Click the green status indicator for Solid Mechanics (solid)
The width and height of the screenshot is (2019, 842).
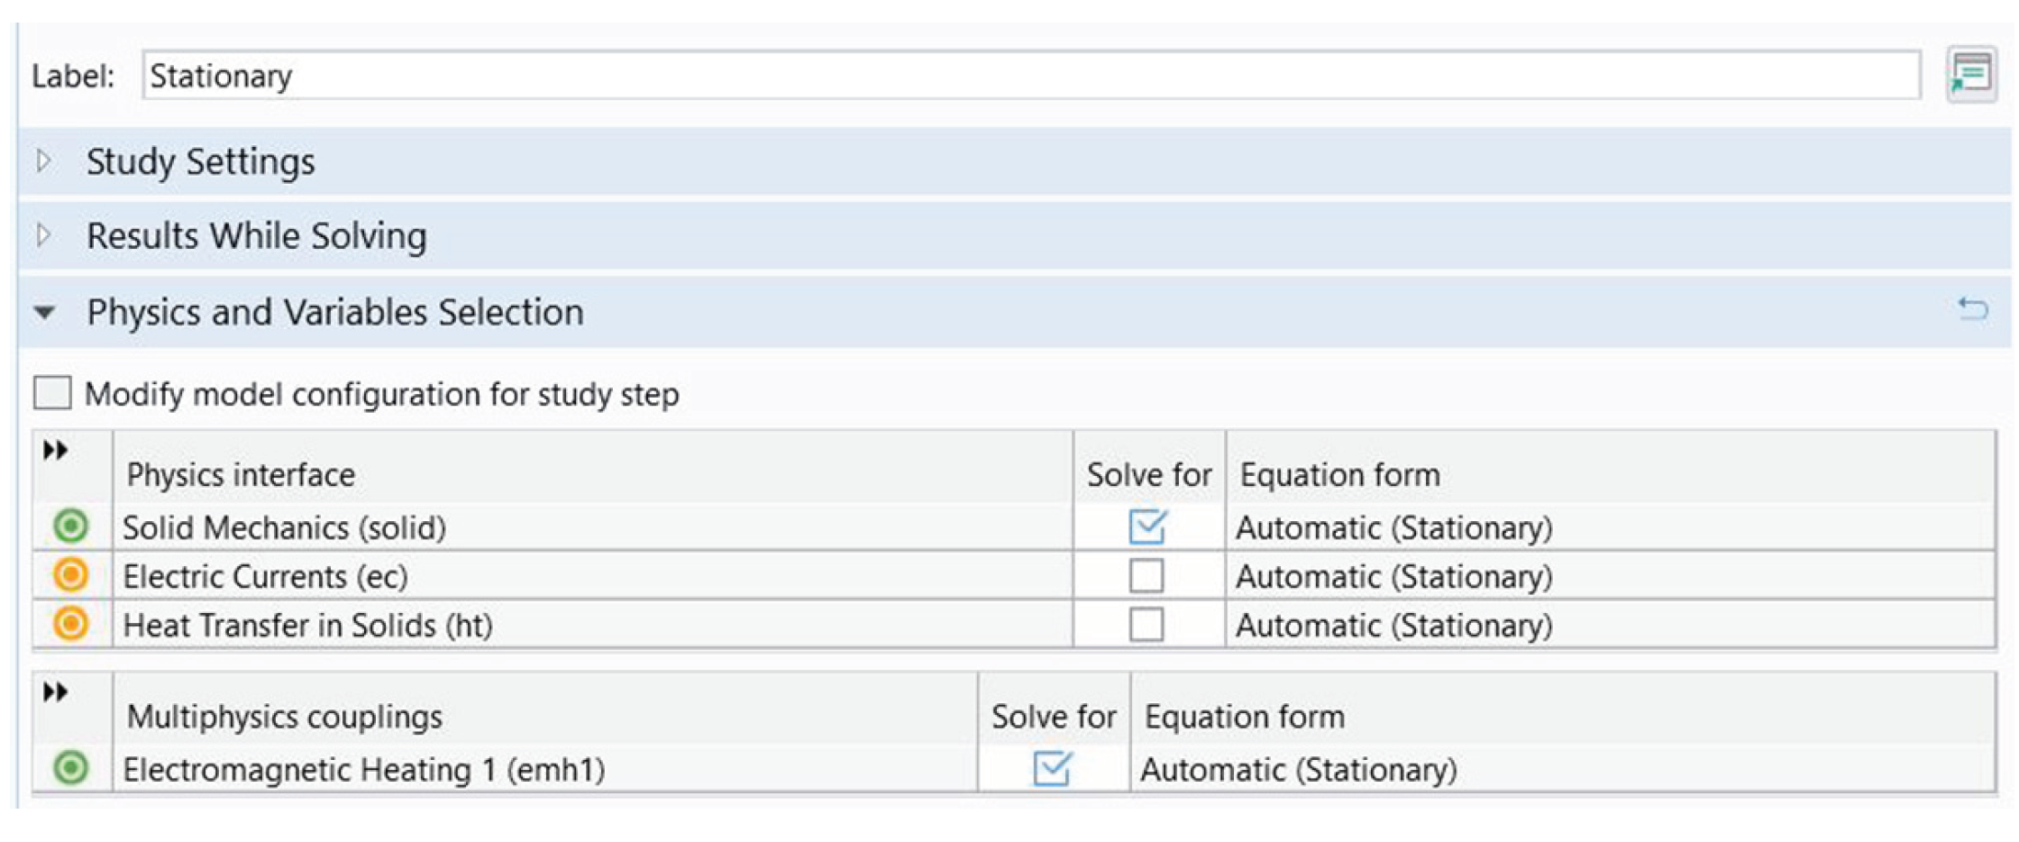point(70,527)
